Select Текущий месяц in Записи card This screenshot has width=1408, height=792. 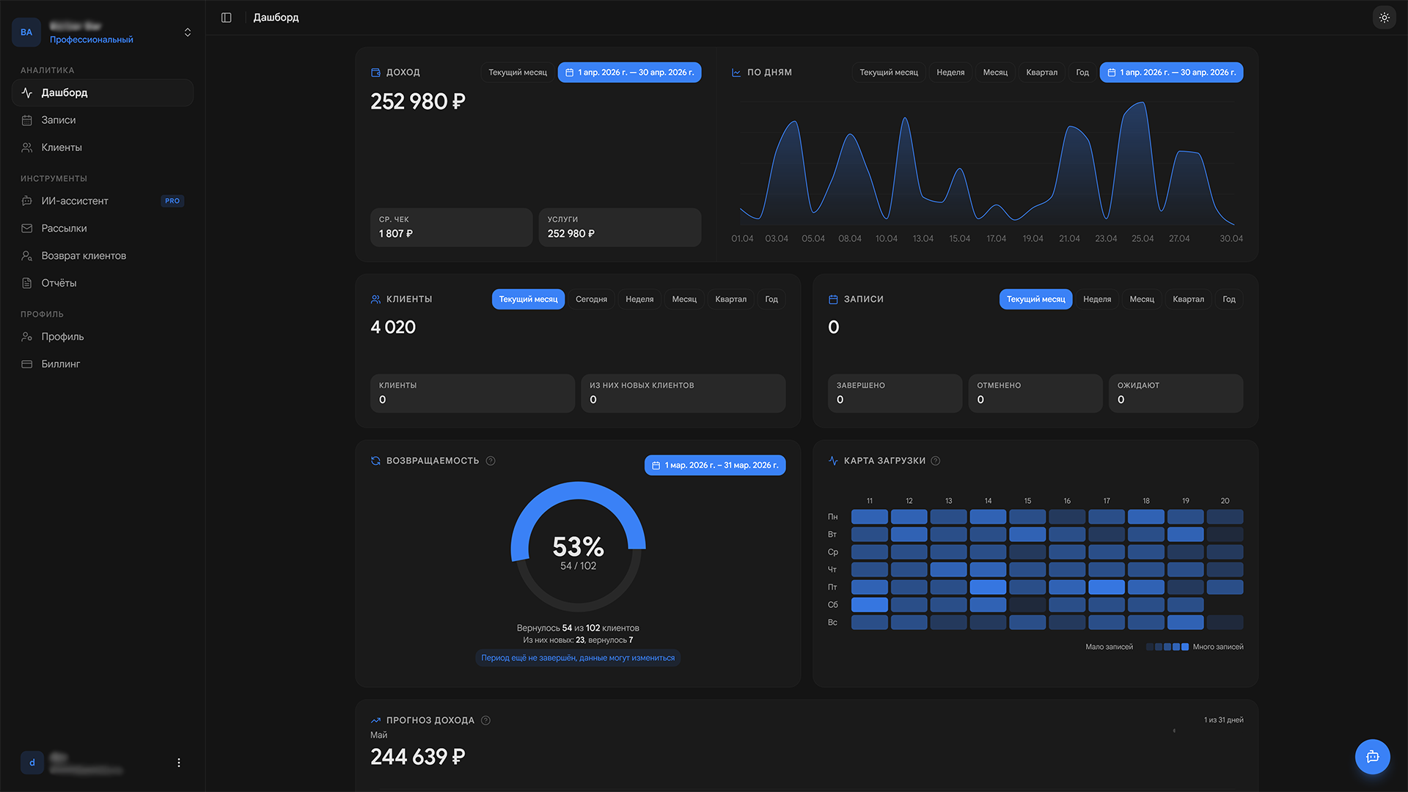pyautogui.click(x=1035, y=299)
